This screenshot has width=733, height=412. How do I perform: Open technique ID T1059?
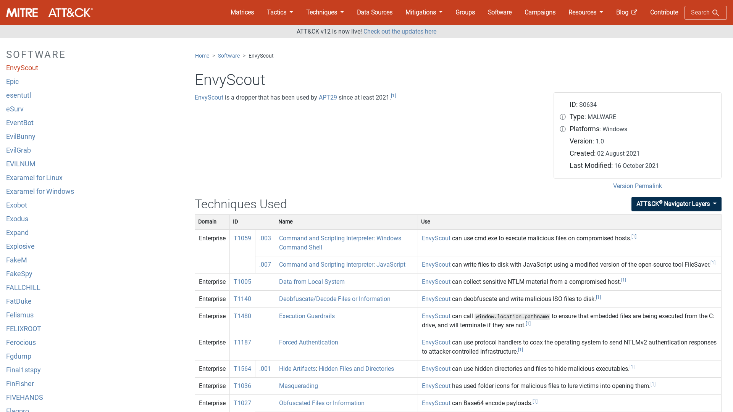click(242, 238)
